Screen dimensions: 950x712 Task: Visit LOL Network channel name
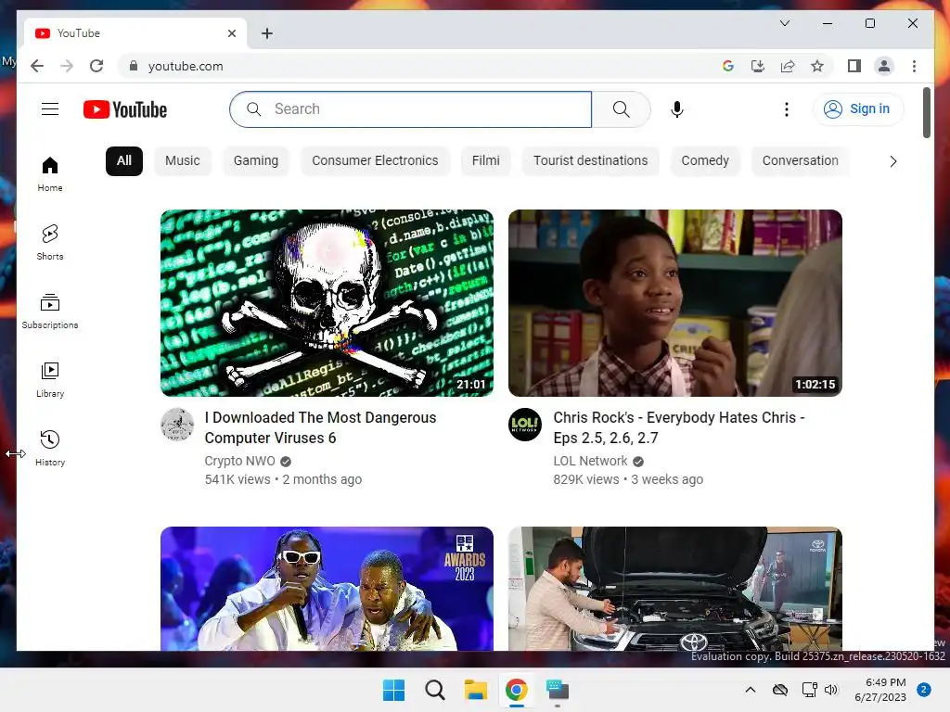[x=590, y=461]
